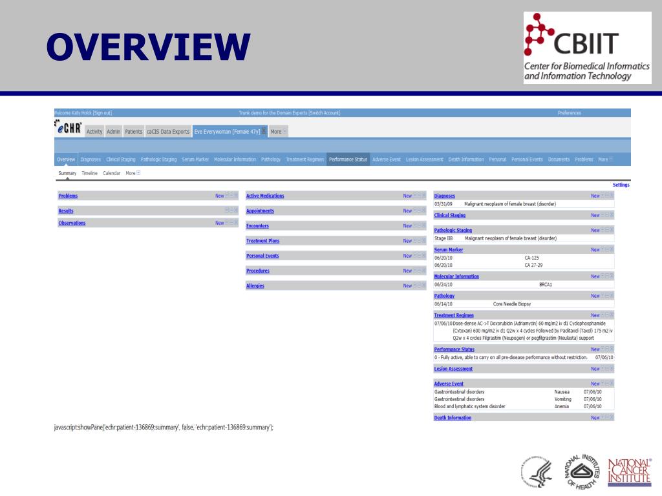
Task: Close the Appointments panel
Action: pos(424,210)
